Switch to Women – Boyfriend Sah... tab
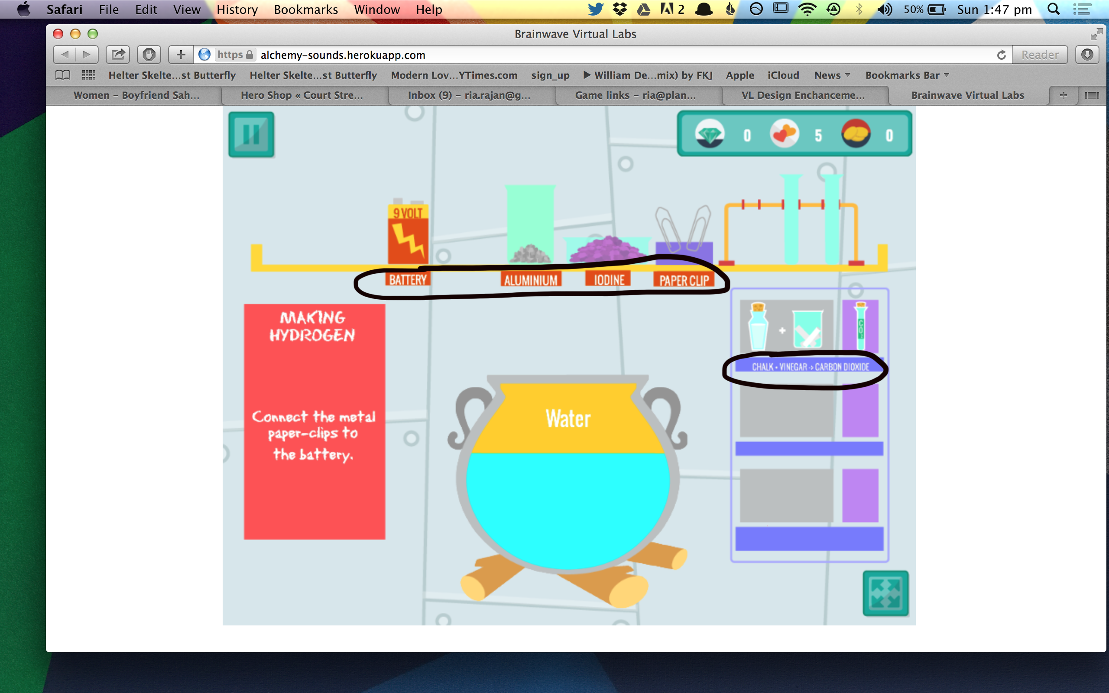The width and height of the screenshot is (1109, 693). pyautogui.click(x=136, y=95)
